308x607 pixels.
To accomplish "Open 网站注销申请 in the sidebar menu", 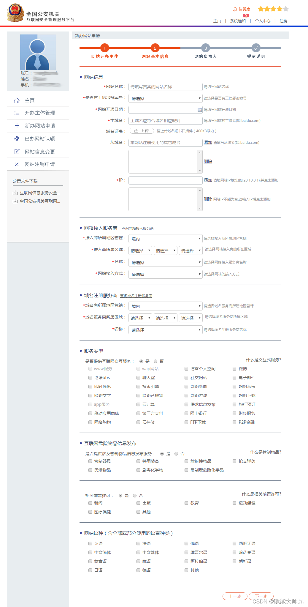I will click(38, 164).
